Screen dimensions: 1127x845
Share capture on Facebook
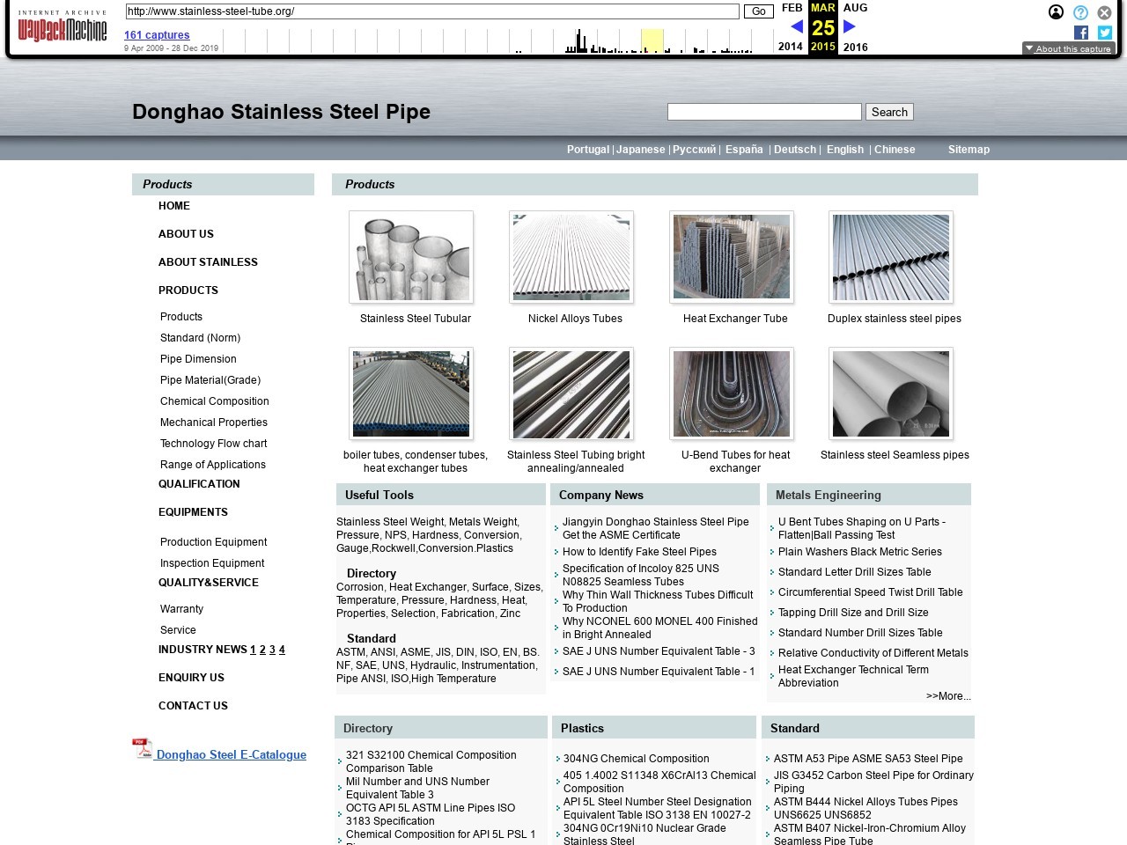click(1081, 33)
